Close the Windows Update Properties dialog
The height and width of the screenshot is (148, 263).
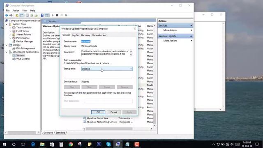pos(135,29)
